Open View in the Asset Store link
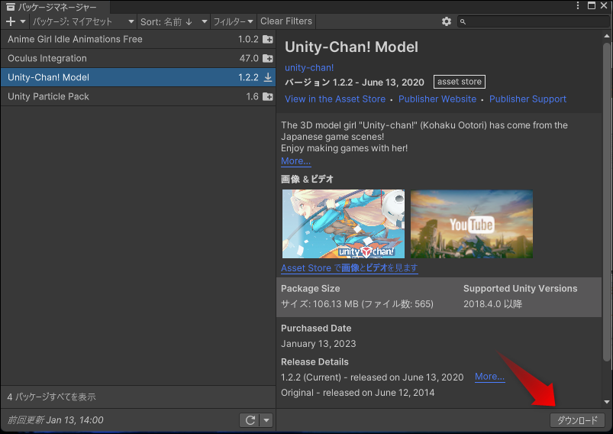The height and width of the screenshot is (434, 613). (x=335, y=99)
